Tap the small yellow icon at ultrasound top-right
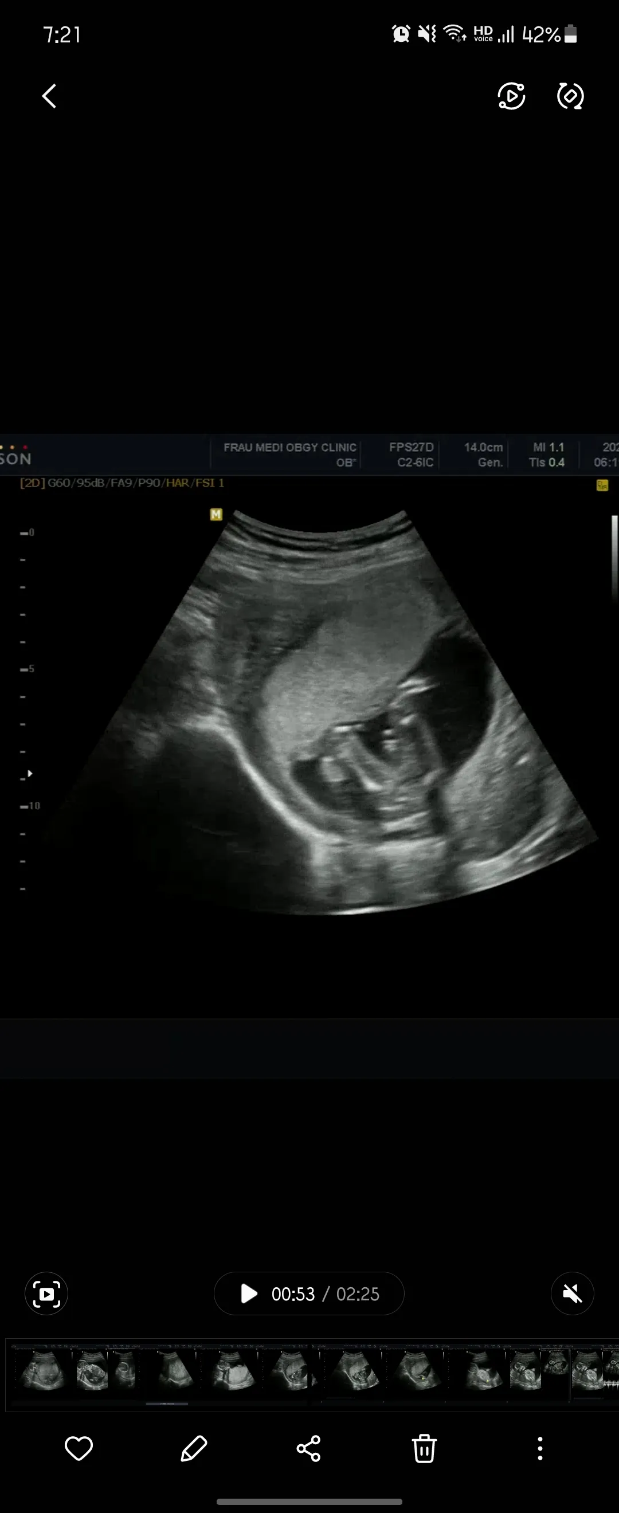Image resolution: width=619 pixels, height=1513 pixels. tap(602, 485)
